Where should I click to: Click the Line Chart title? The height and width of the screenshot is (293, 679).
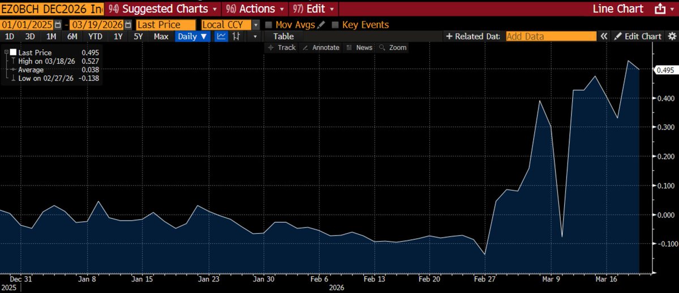[x=618, y=9]
